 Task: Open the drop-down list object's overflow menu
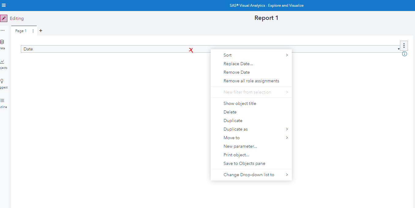tap(404, 45)
